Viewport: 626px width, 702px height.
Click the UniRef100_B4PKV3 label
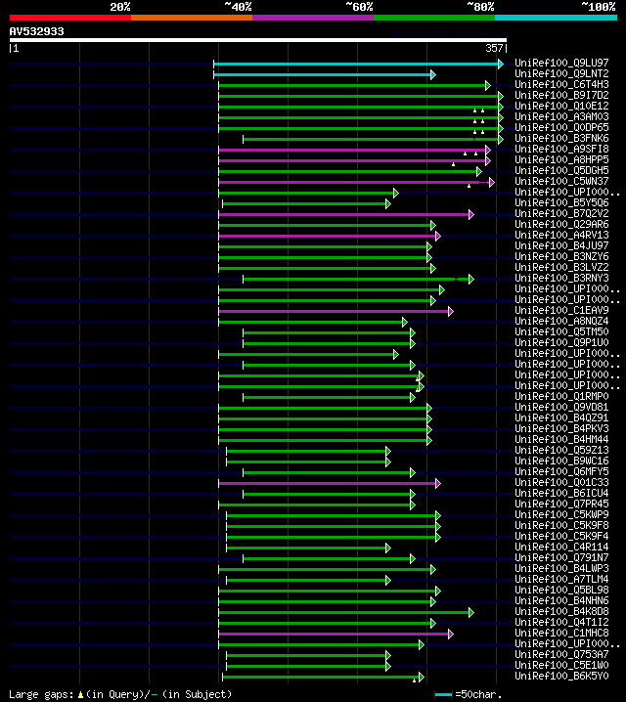click(561, 428)
